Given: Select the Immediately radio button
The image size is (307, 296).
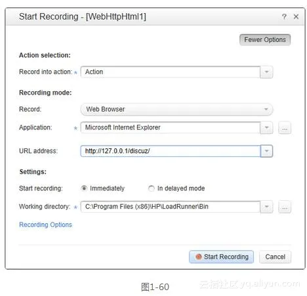Looking at the screenshot, I should [84, 188].
